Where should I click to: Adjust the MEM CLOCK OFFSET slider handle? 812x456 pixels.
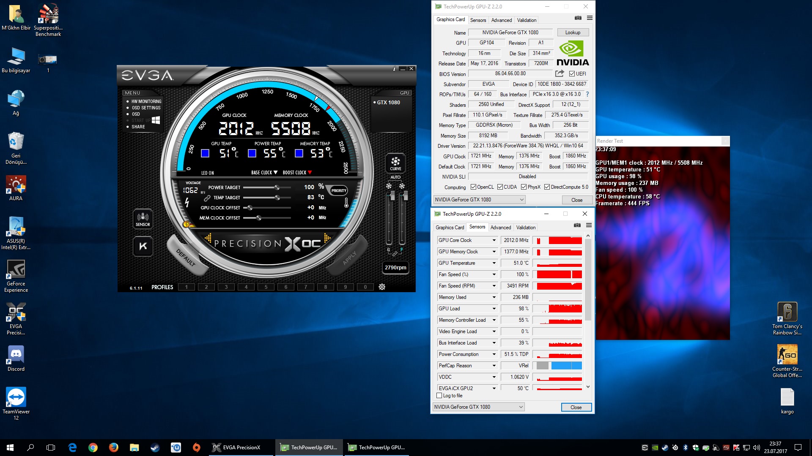coord(259,218)
